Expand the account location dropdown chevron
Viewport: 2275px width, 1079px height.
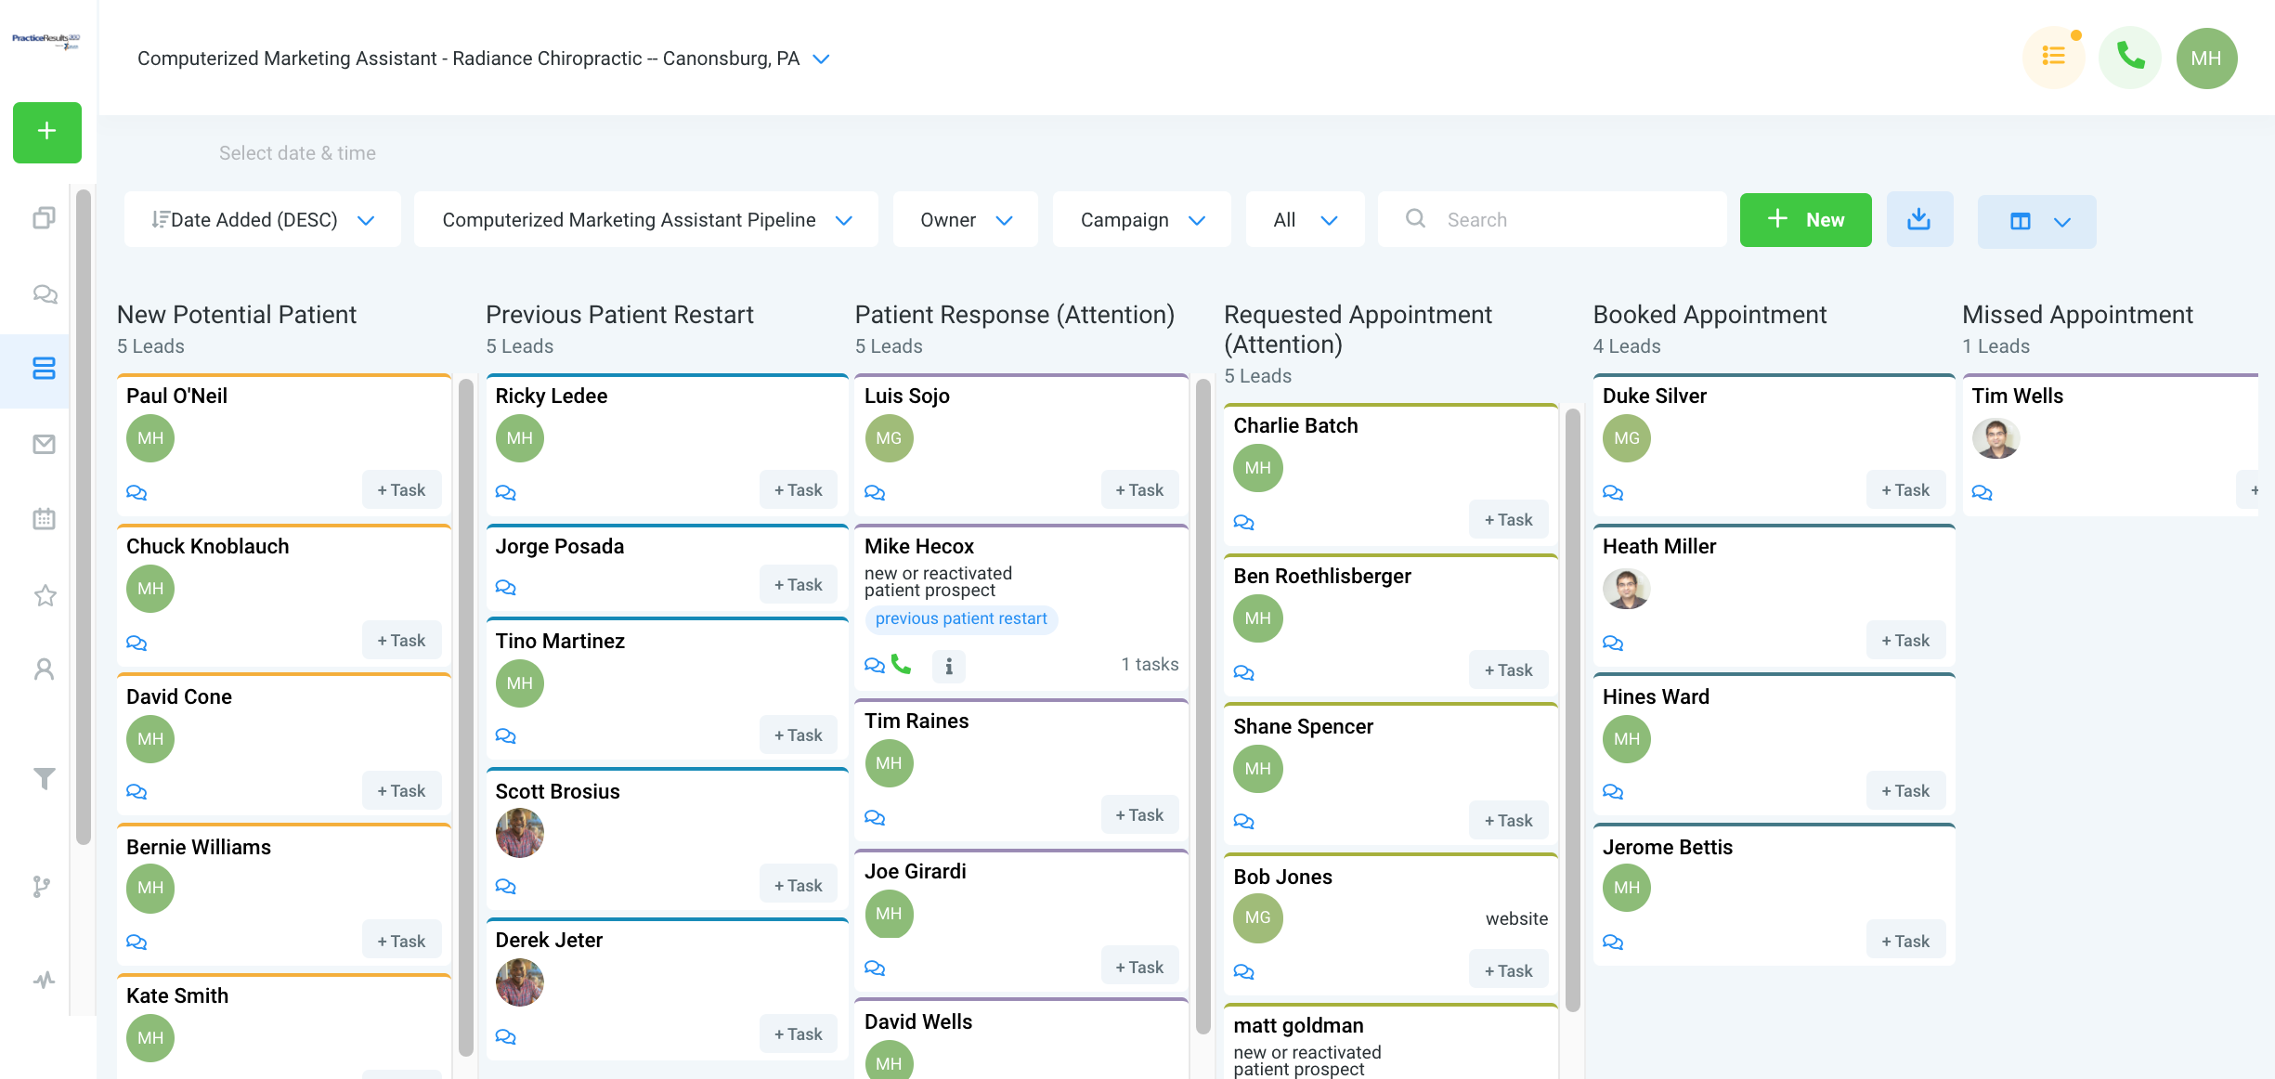point(821,58)
